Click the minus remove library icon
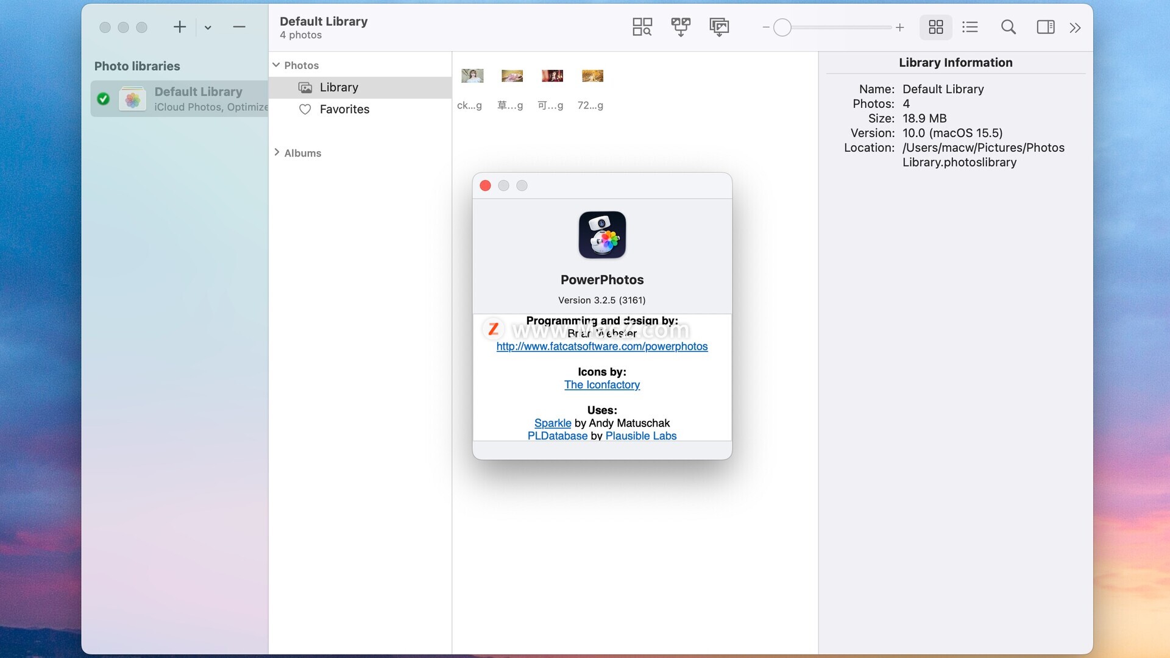This screenshot has width=1170, height=658. [239, 27]
